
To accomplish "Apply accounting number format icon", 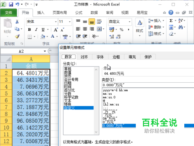I will pyautogui.click(x=112, y=30).
